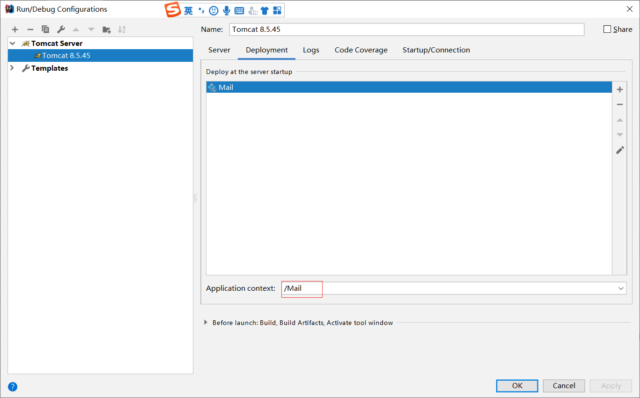The width and height of the screenshot is (640, 398).
Task: Sort configurations alphabetically
Action: click(x=122, y=29)
